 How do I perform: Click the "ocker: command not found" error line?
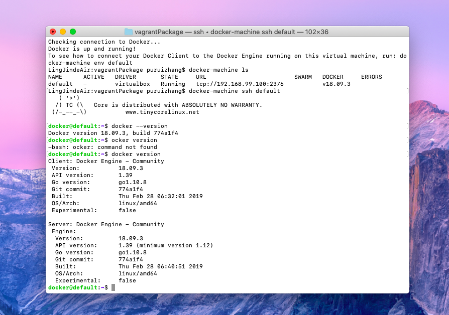point(102,147)
